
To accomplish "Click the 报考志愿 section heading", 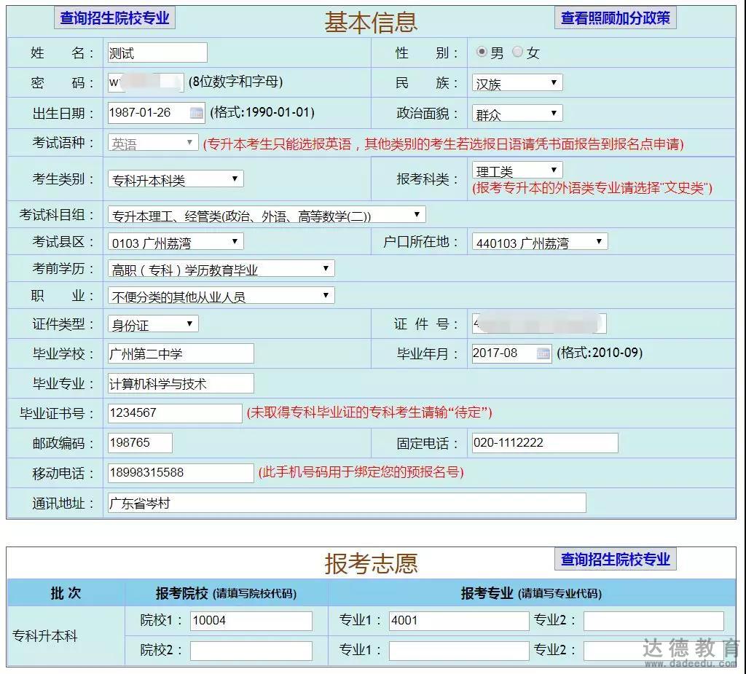I will (x=371, y=563).
